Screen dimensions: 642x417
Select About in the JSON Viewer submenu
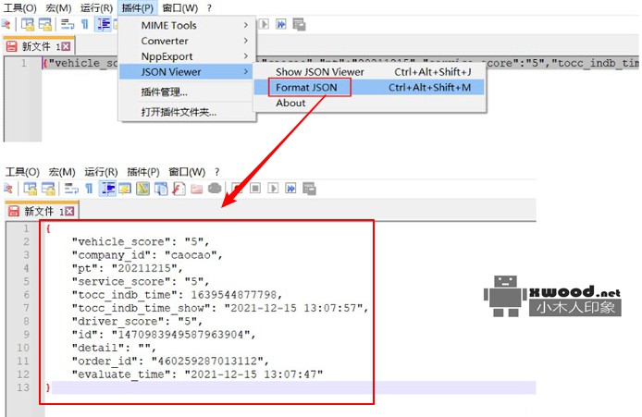pyautogui.click(x=369, y=104)
